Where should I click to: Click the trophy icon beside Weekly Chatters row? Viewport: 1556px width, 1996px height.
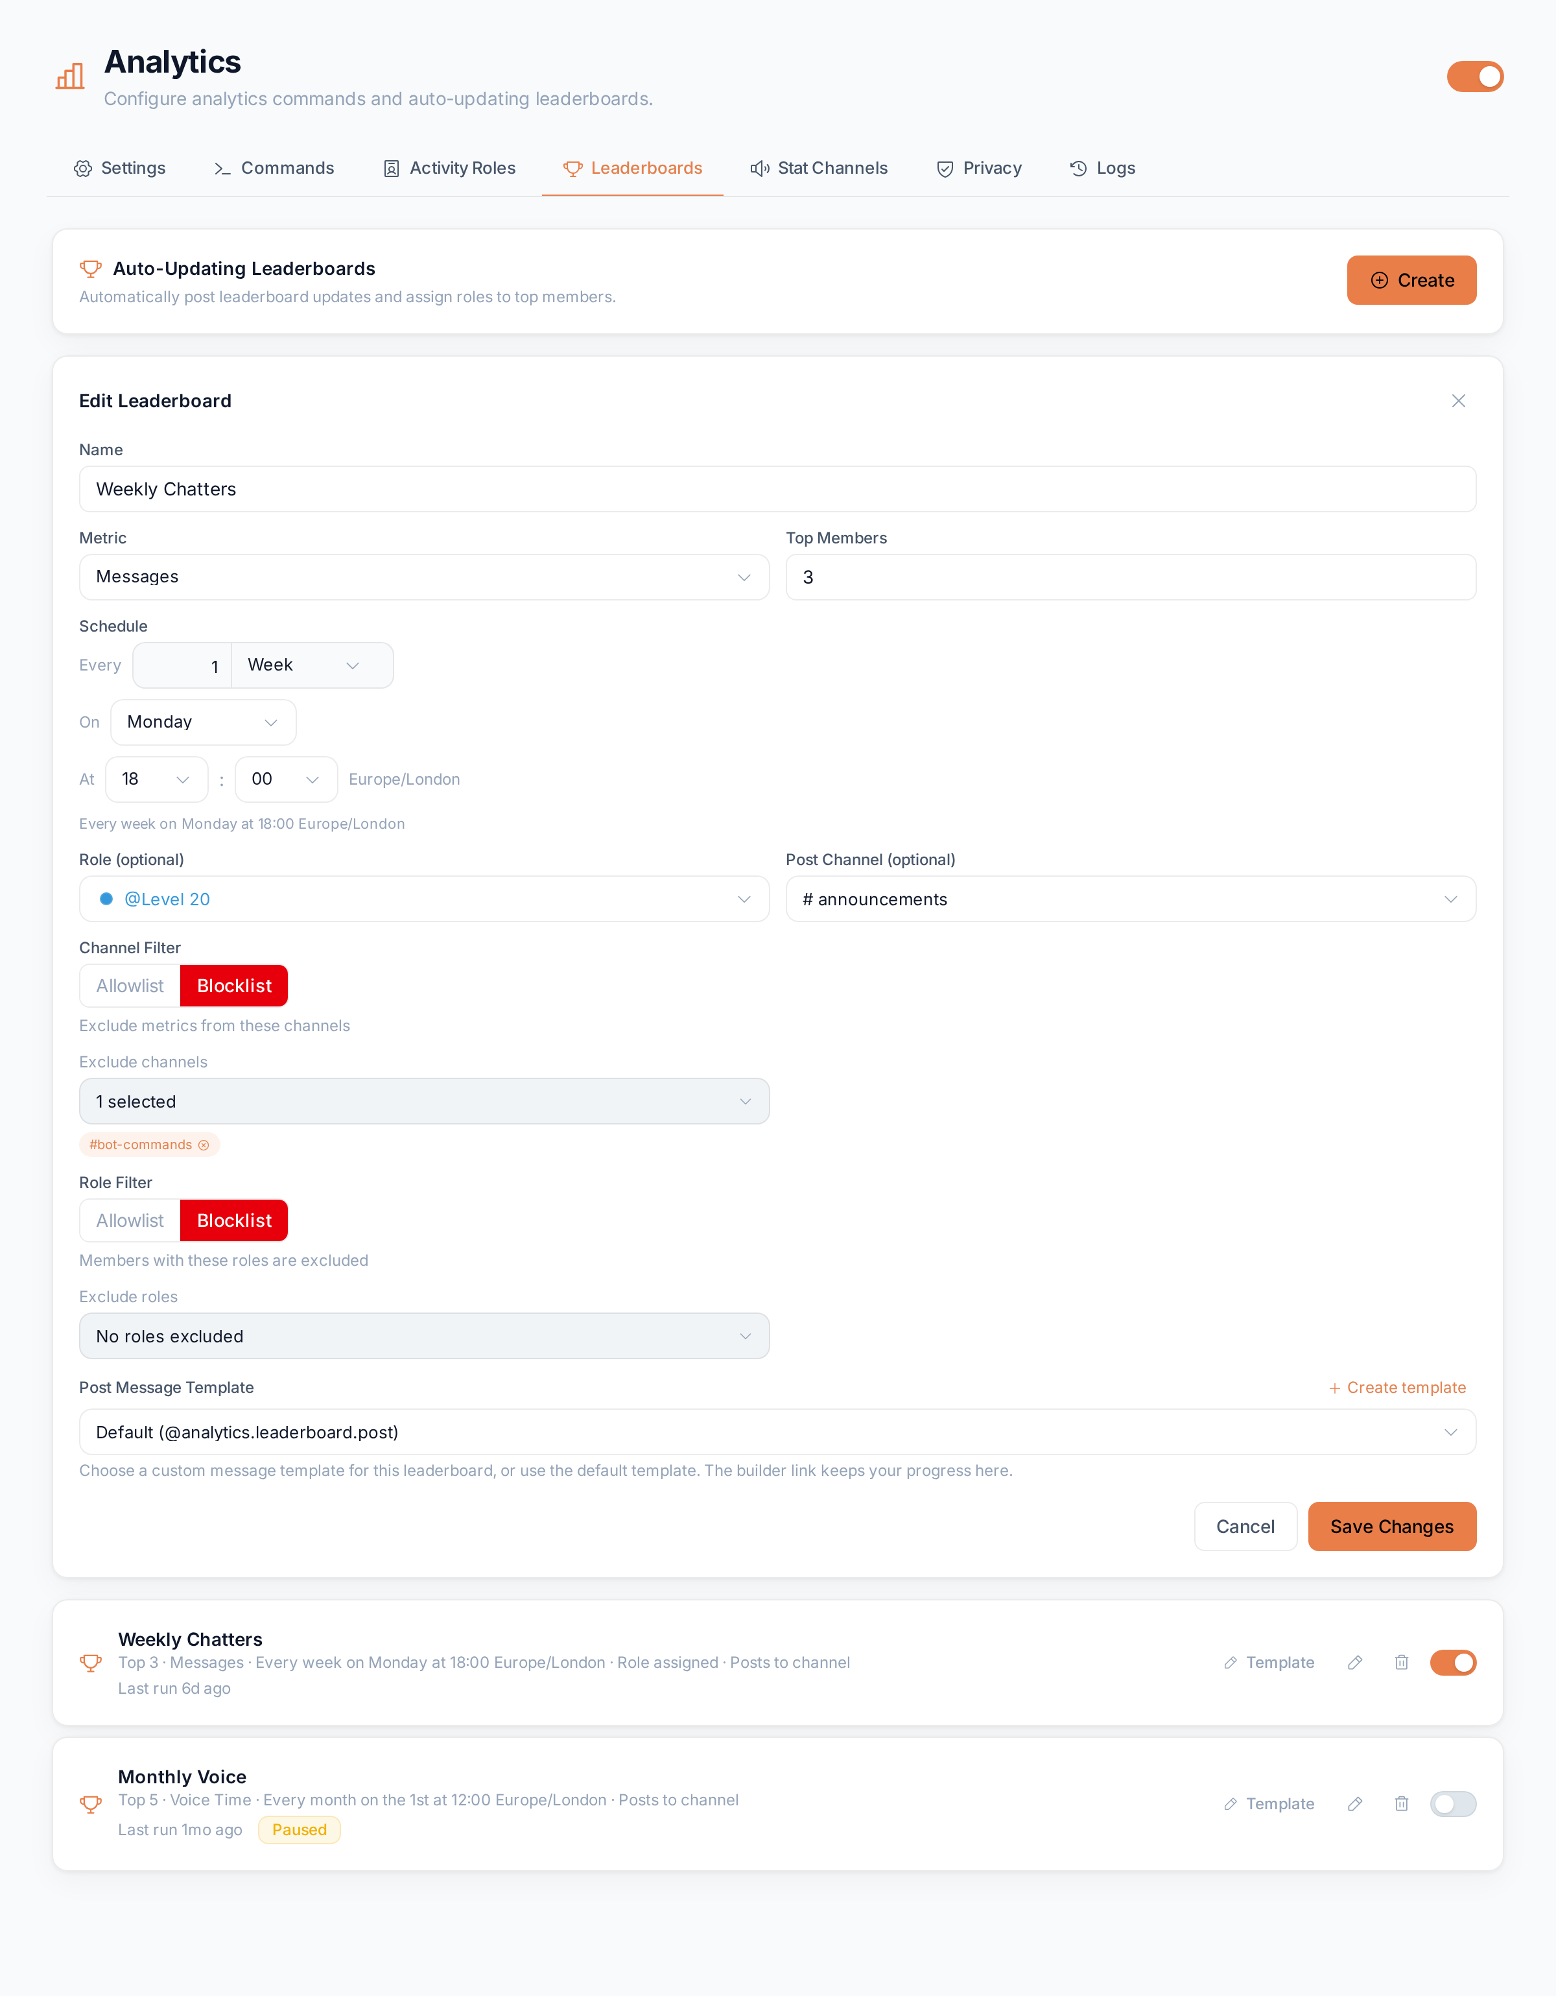click(x=91, y=1663)
